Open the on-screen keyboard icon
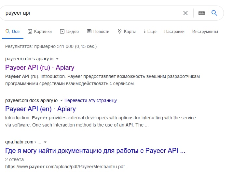Viewport: 233px width, 178px height. [x=201, y=13]
